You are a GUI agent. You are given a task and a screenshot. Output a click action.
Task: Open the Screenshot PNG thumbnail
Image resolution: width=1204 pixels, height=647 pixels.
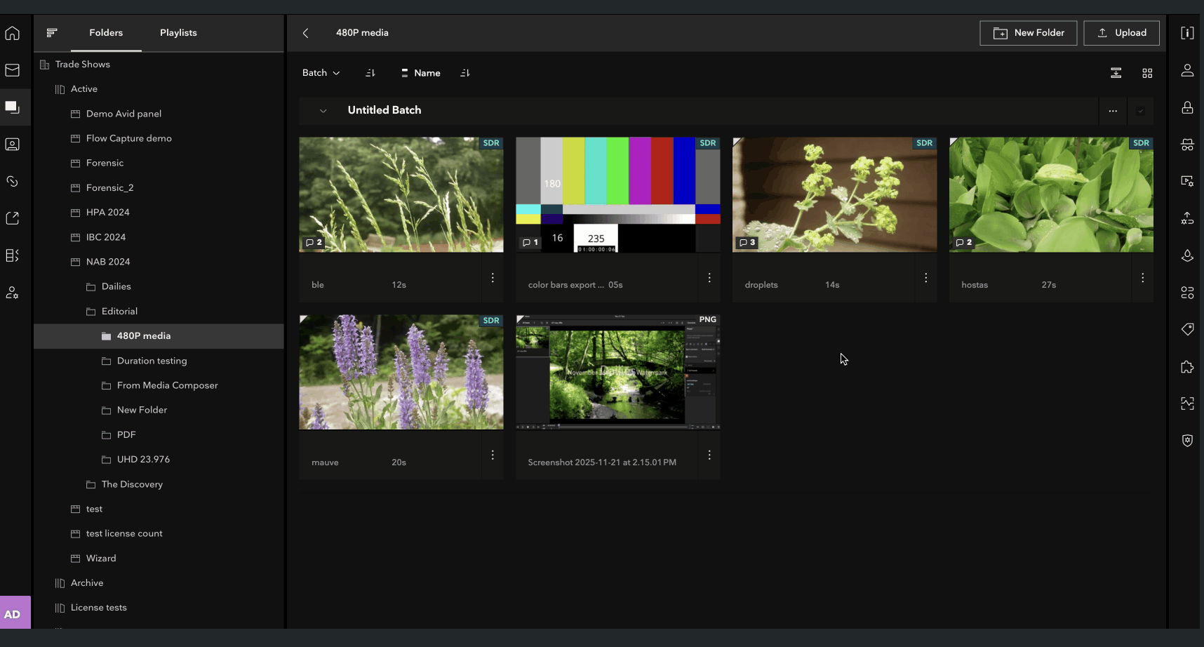tap(618, 372)
